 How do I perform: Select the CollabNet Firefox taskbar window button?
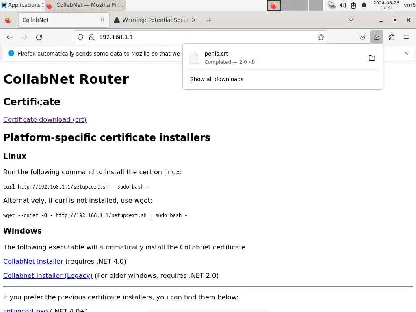click(85, 5)
